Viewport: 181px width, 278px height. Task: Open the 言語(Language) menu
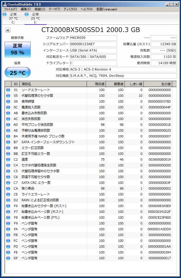[107, 9]
